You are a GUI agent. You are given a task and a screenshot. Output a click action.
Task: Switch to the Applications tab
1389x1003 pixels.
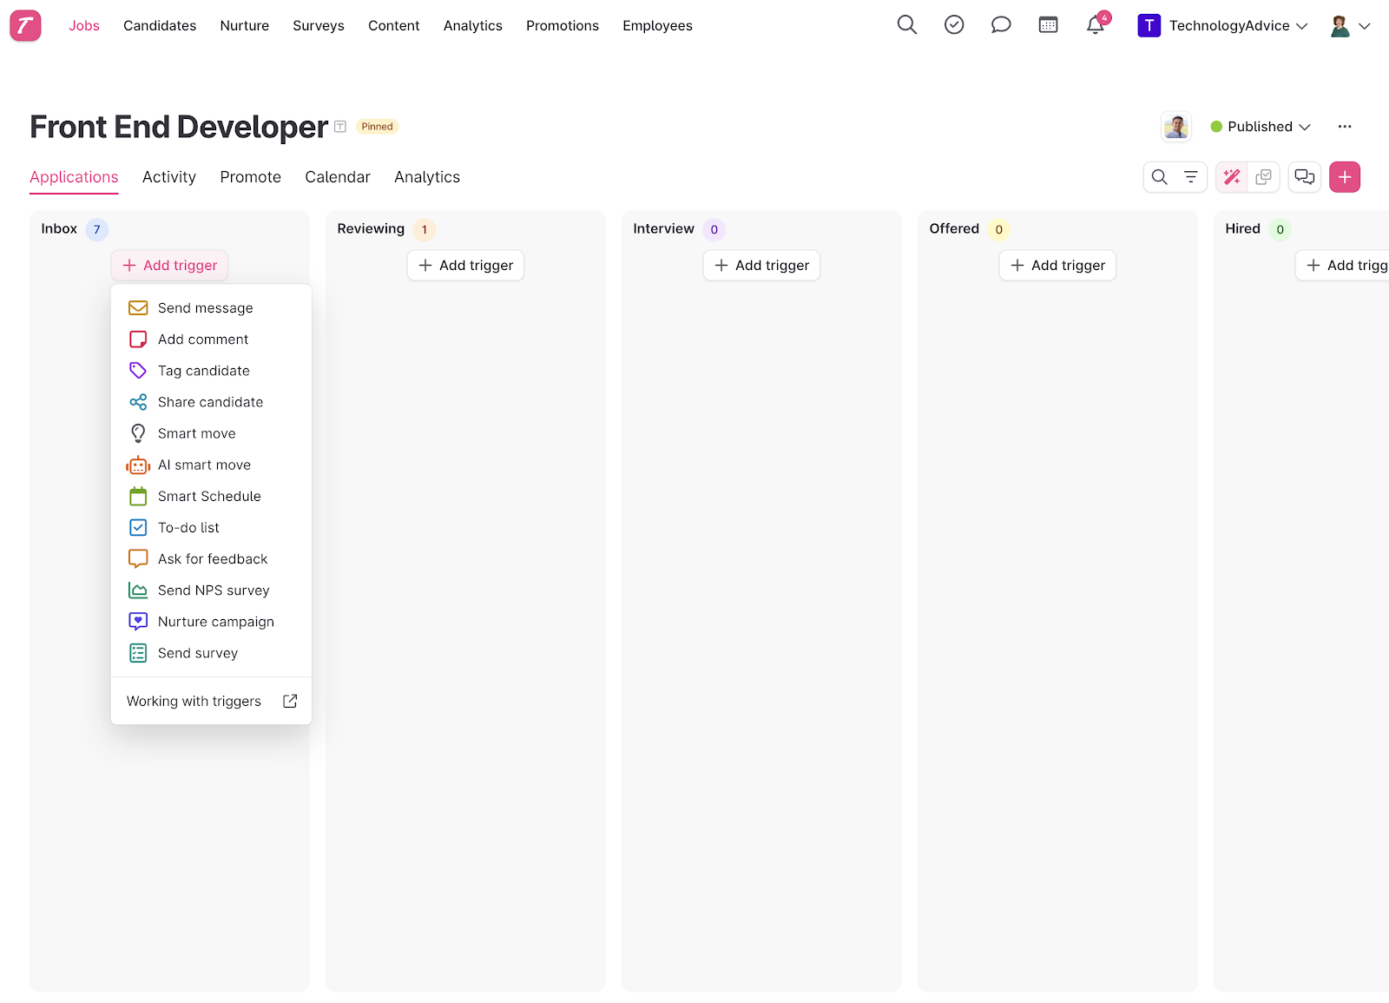click(74, 177)
